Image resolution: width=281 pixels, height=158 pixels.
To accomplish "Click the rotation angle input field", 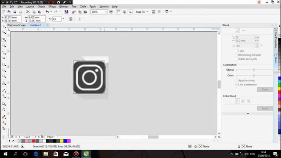I will pos(57,19).
